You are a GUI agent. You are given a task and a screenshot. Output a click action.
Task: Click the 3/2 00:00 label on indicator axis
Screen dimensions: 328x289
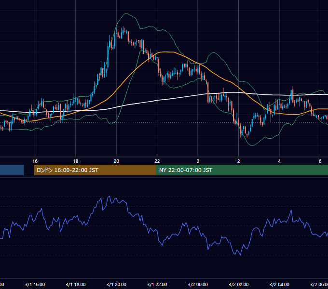pos(198,284)
